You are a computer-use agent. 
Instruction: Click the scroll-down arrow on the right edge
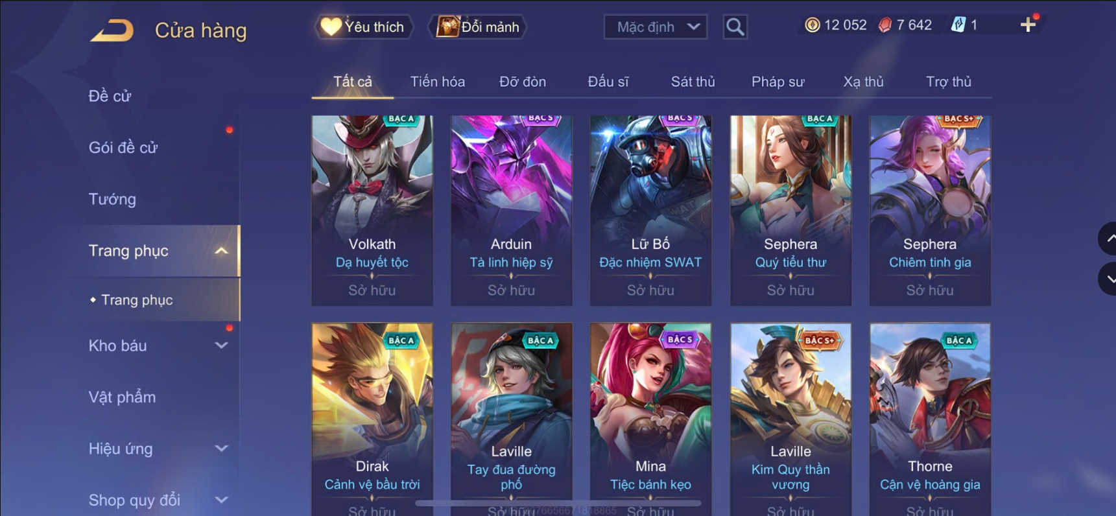click(1108, 279)
